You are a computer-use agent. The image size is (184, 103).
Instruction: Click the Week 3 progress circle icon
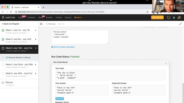[3, 48]
